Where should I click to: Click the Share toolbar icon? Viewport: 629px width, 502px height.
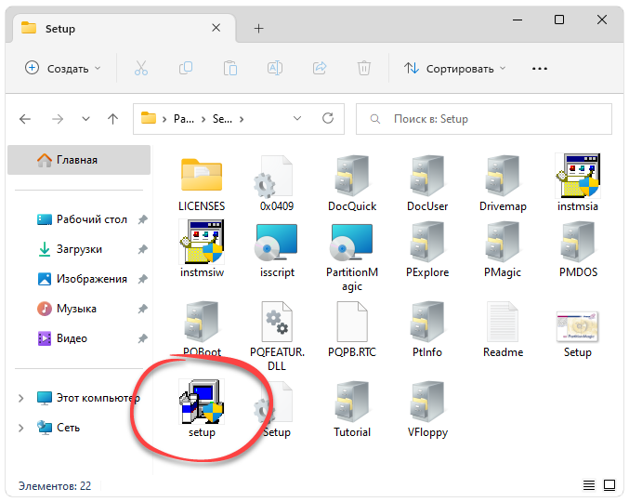coord(320,68)
